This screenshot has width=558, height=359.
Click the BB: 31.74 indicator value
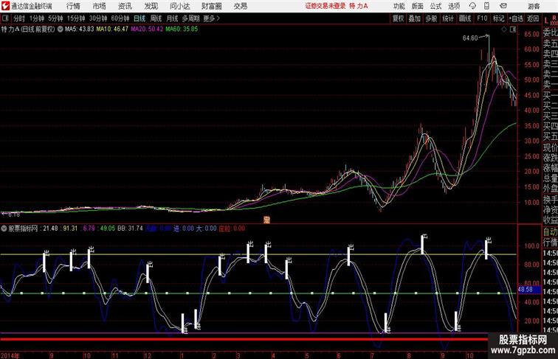130,229
